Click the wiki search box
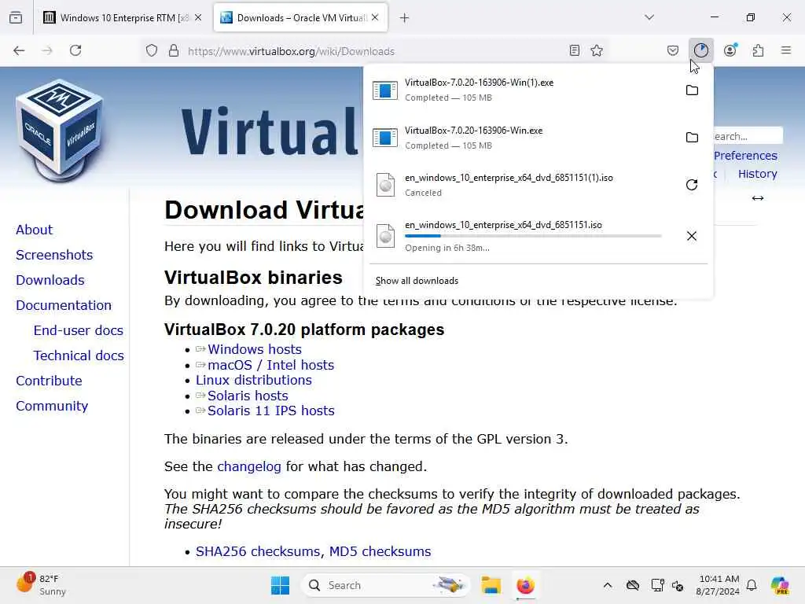Viewport: 805px width, 604px height. pyautogui.click(x=748, y=136)
